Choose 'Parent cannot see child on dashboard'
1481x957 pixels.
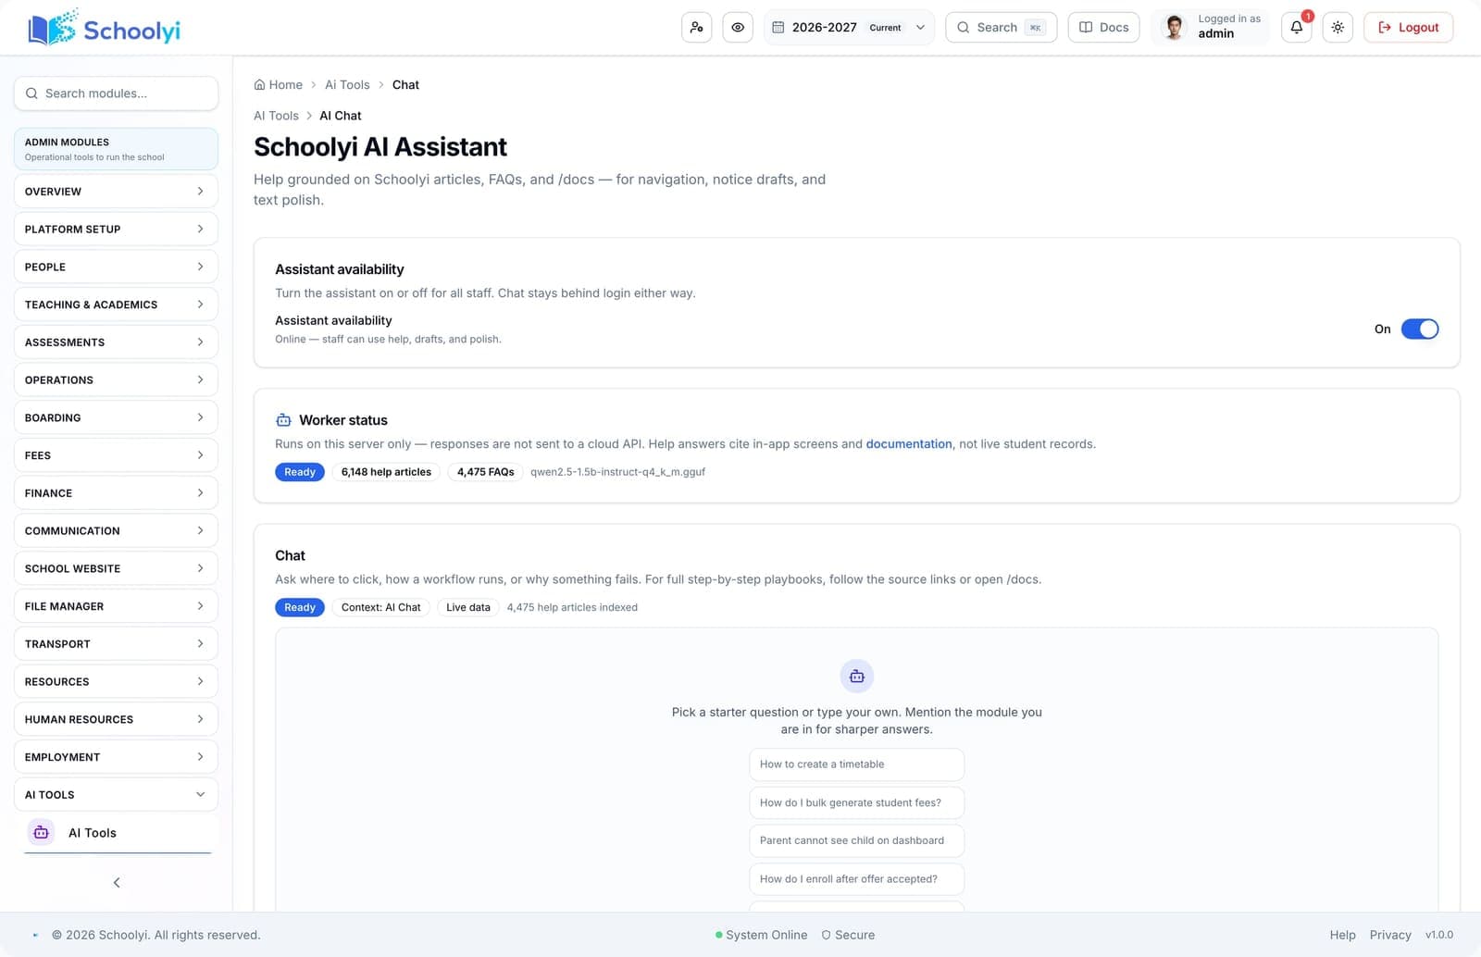tap(856, 840)
